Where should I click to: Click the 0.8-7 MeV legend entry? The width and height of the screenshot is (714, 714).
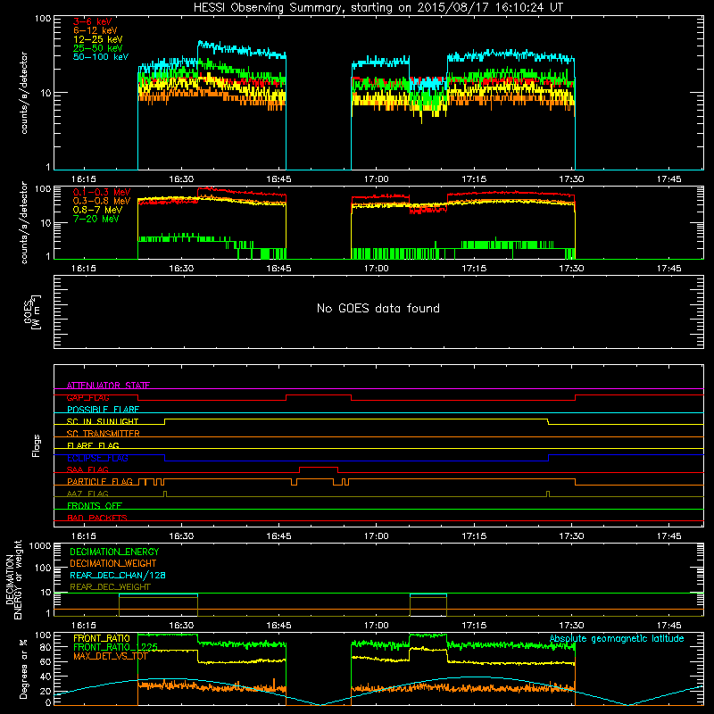[x=97, y=210]
